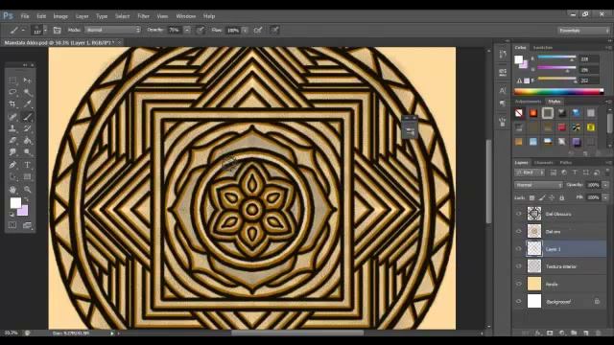
Task: Open the layer filter Kind dropdown
Action: point(530,172)
